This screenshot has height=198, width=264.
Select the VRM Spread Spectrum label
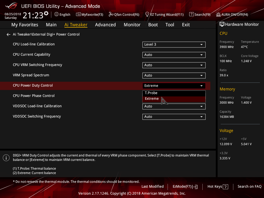[31, 75]
